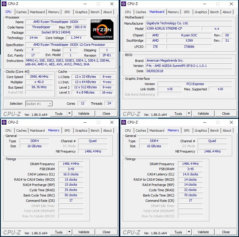Image resolution: width=239 pixels, height=237 pixels.
Task: Click the CPU-Z title icon in the 16.0-clocks Memory window
Action: click(4, 122)
